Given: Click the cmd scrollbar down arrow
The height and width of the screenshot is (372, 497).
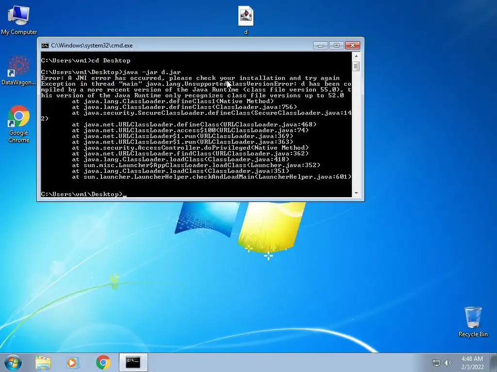Looking at the screenshot, I should point(356,193).
